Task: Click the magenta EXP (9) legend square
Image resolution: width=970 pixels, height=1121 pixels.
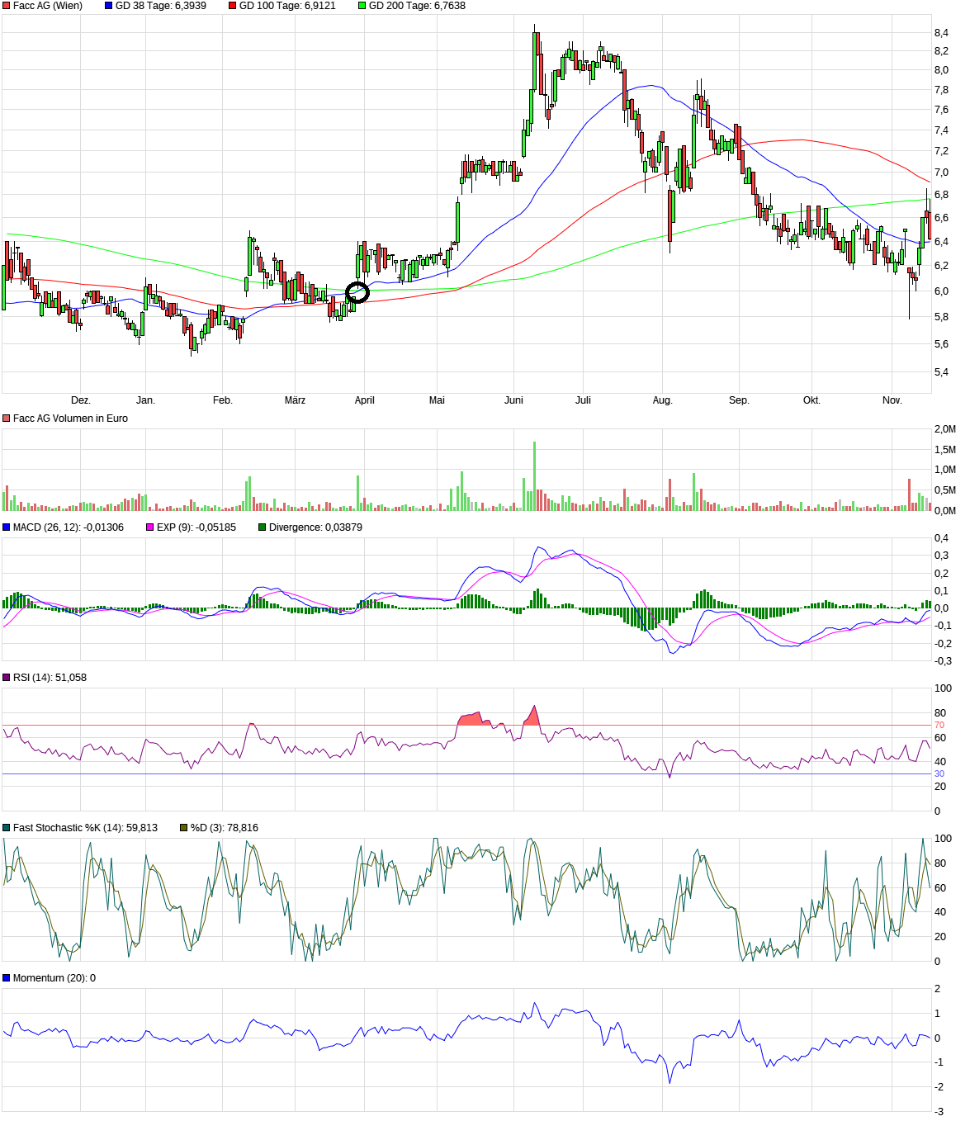Action: [150, 527]
